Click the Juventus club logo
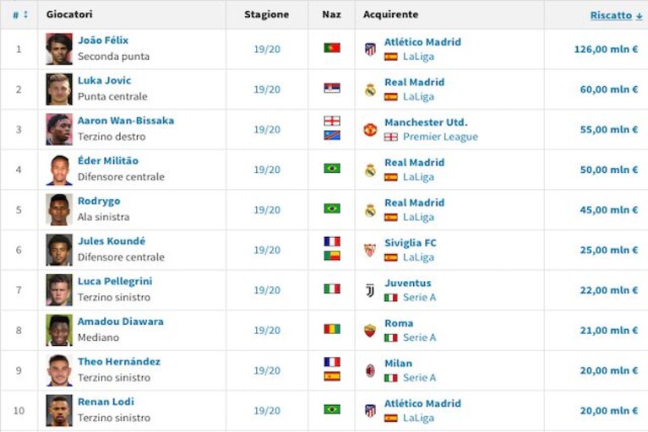The image size is (648, 432). point(370,290)
